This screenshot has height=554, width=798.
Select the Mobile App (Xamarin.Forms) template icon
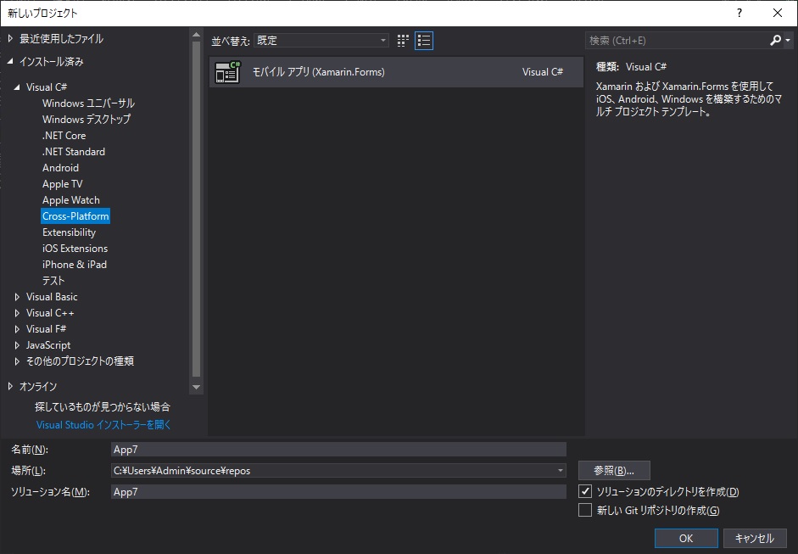(x=226, y=71)
